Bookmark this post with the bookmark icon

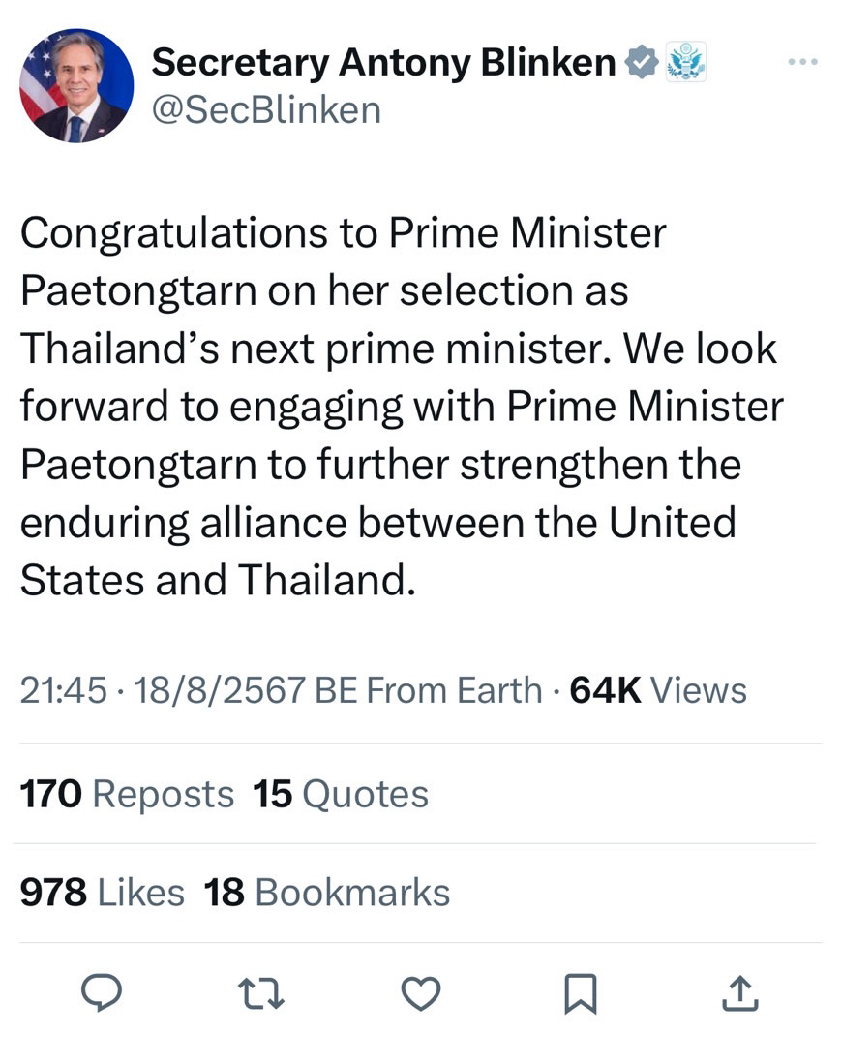[x=580, y=992]
